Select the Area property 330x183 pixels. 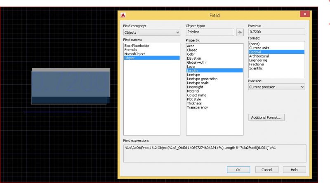[x=191, y=46]
